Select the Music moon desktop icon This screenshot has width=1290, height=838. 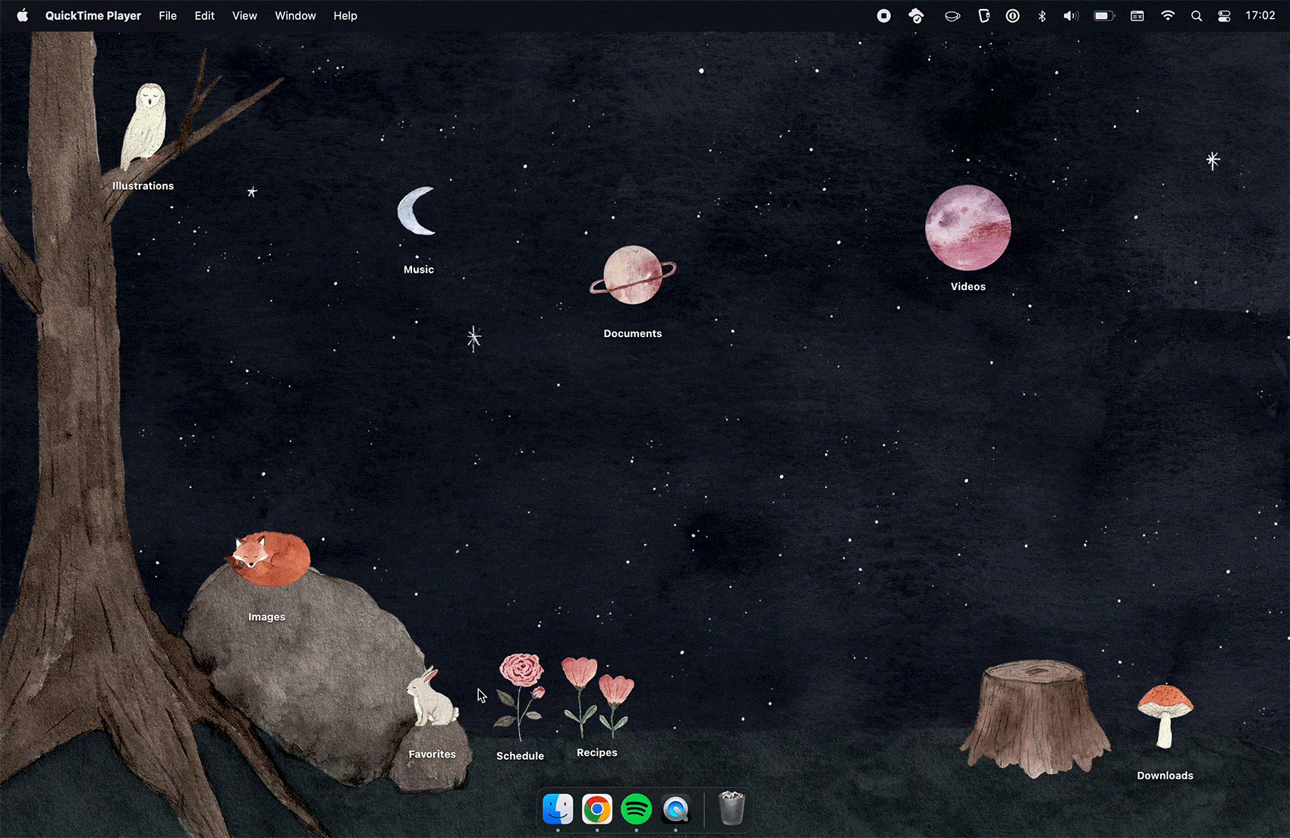click(x=417, y=211)
